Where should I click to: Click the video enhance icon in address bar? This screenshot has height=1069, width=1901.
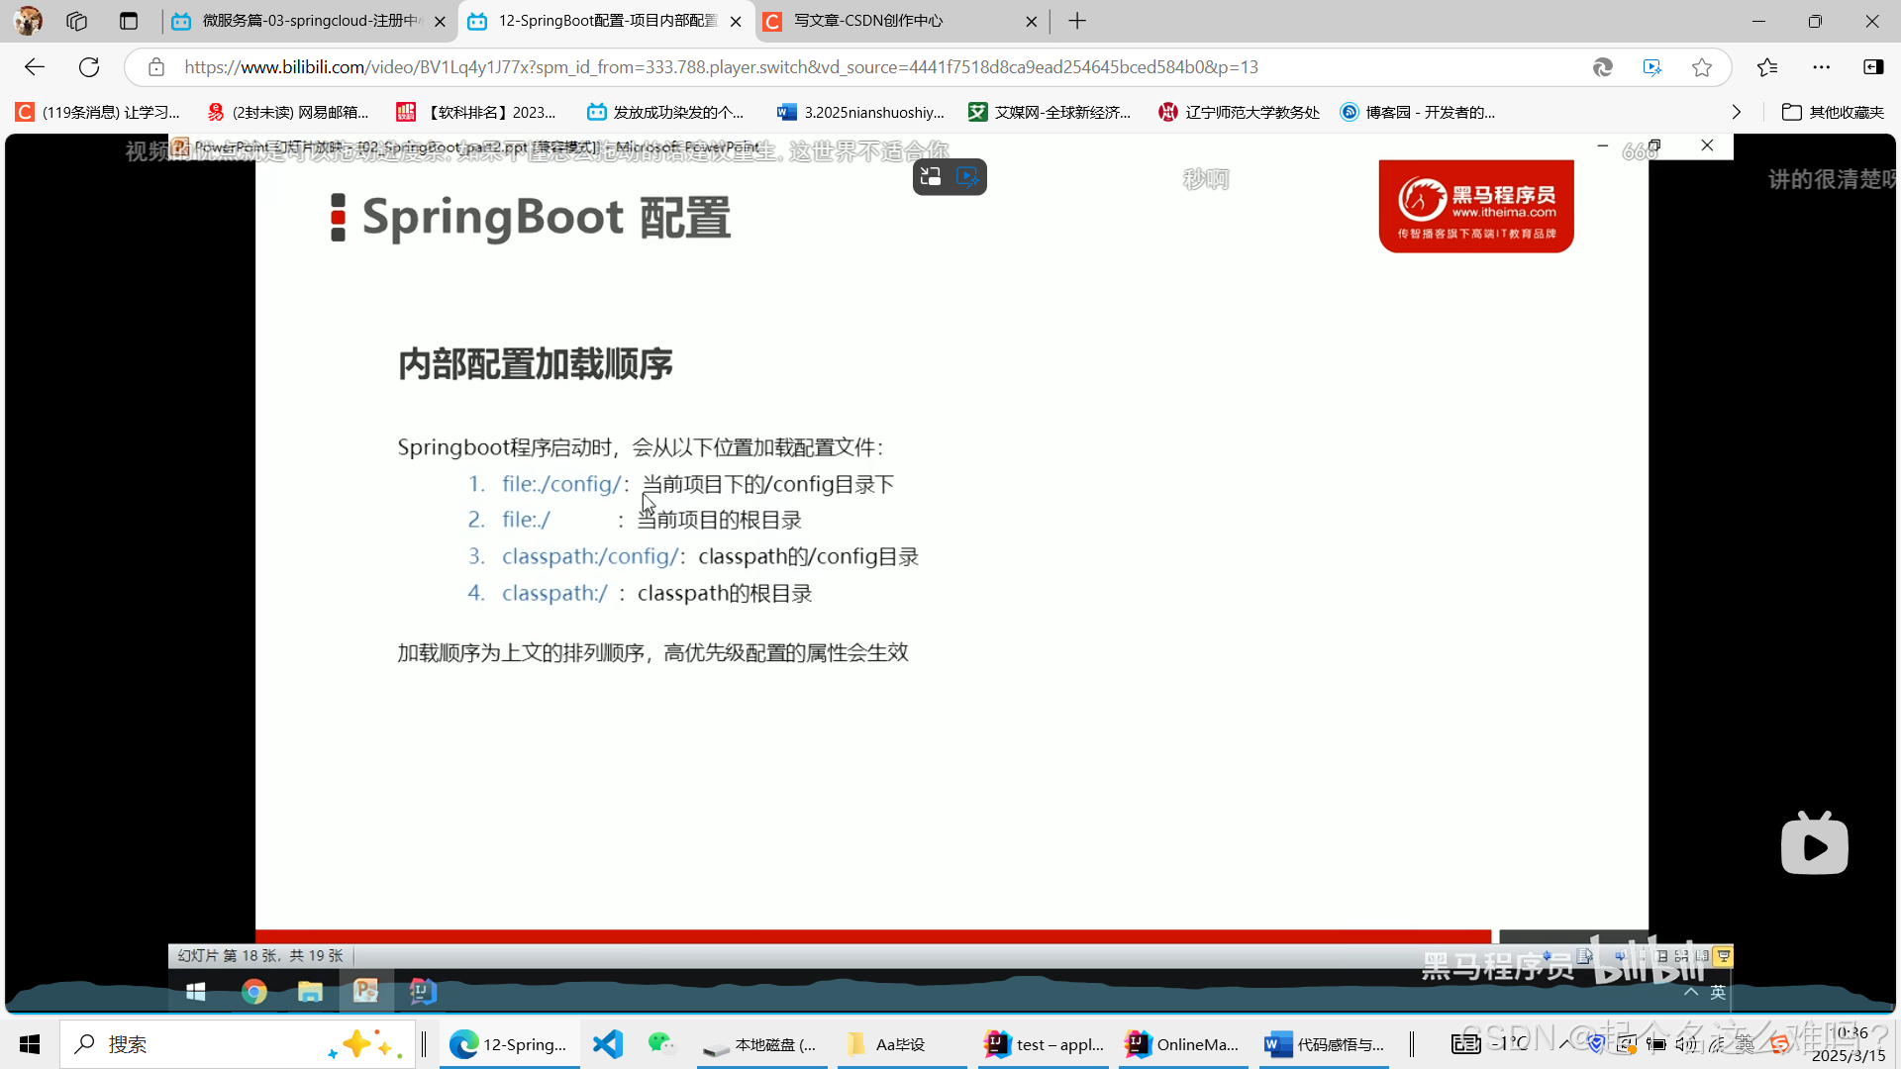coord(1652,67)
